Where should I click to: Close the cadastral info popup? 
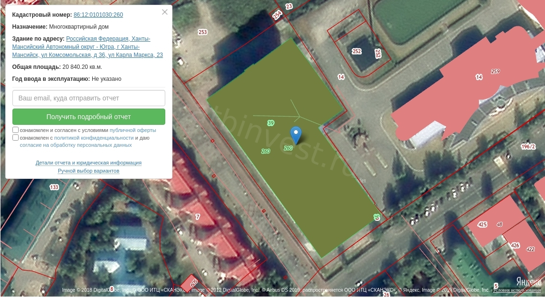[x=165, y=12]
